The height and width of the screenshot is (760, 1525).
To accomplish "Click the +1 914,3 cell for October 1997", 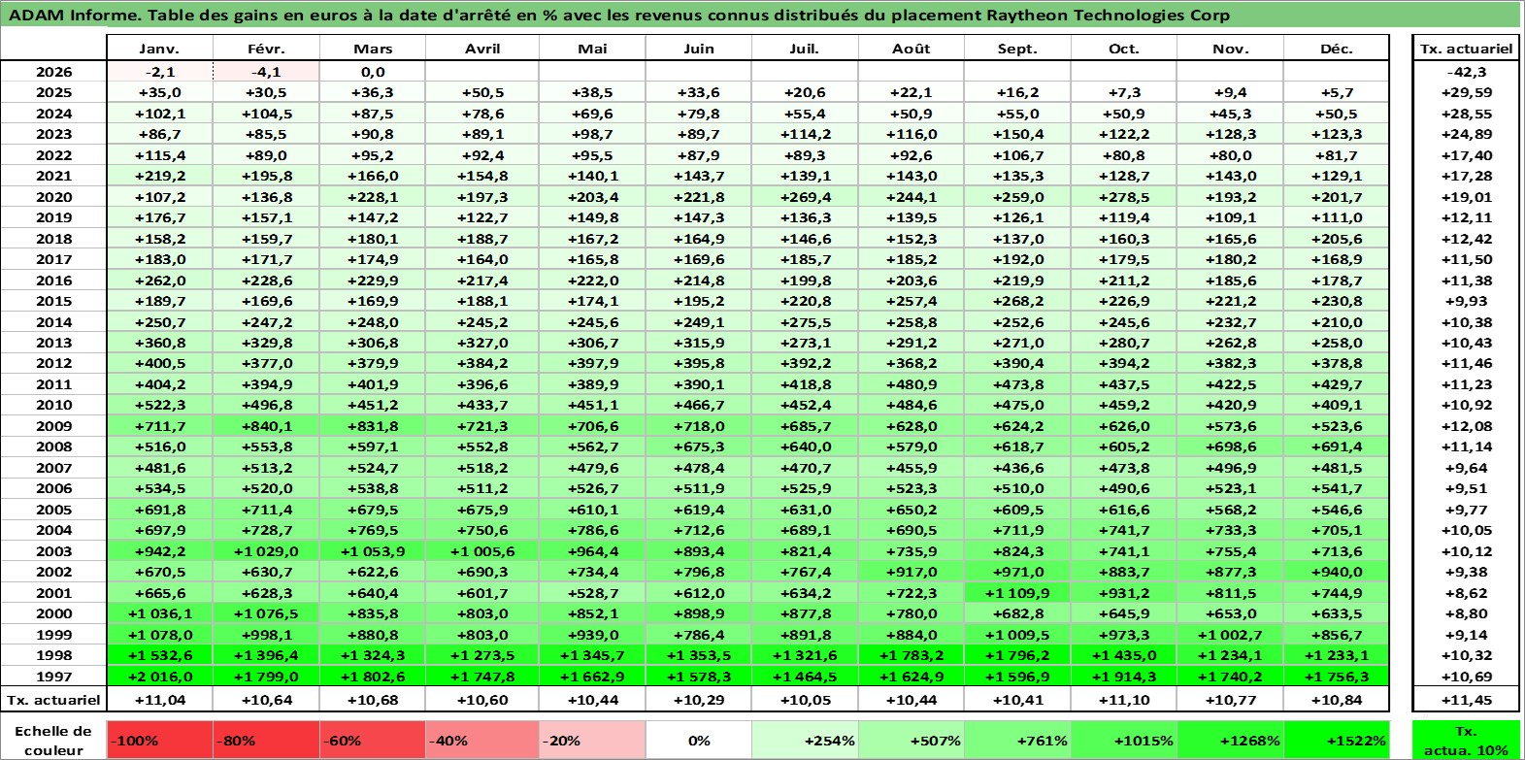I will click(1123, 677).
